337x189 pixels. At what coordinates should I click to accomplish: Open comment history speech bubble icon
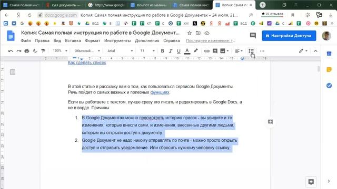[253, 36]
